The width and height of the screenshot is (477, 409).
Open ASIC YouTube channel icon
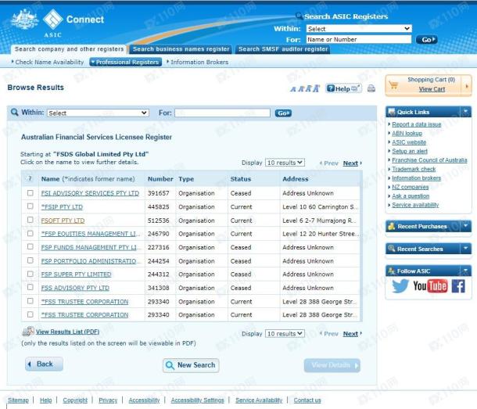point(430,286)
